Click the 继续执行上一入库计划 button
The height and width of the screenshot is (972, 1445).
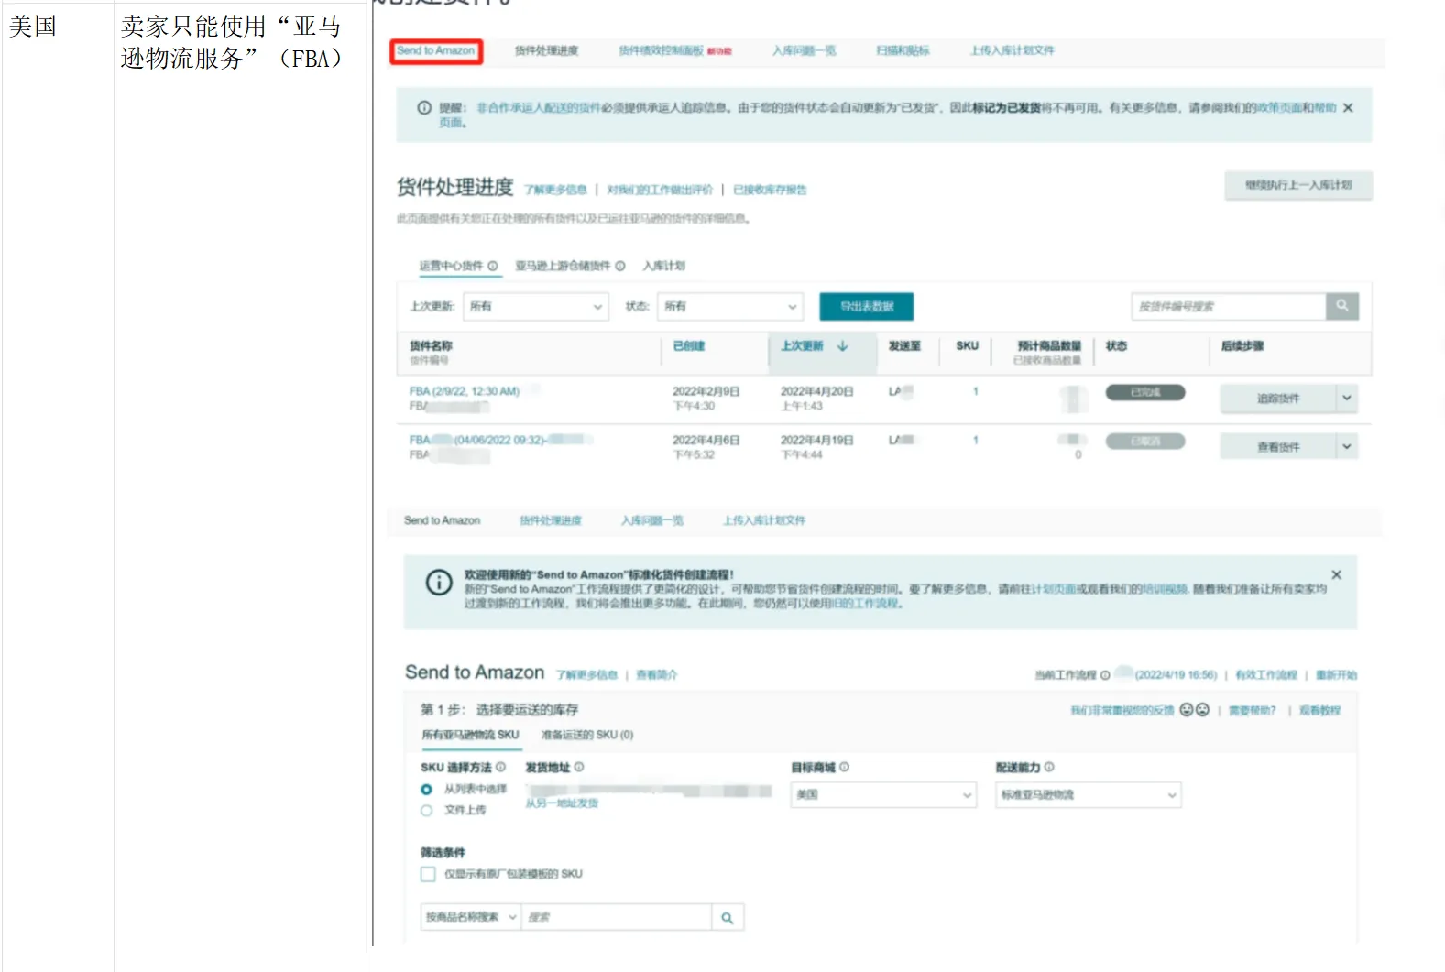coord(1298,185)
